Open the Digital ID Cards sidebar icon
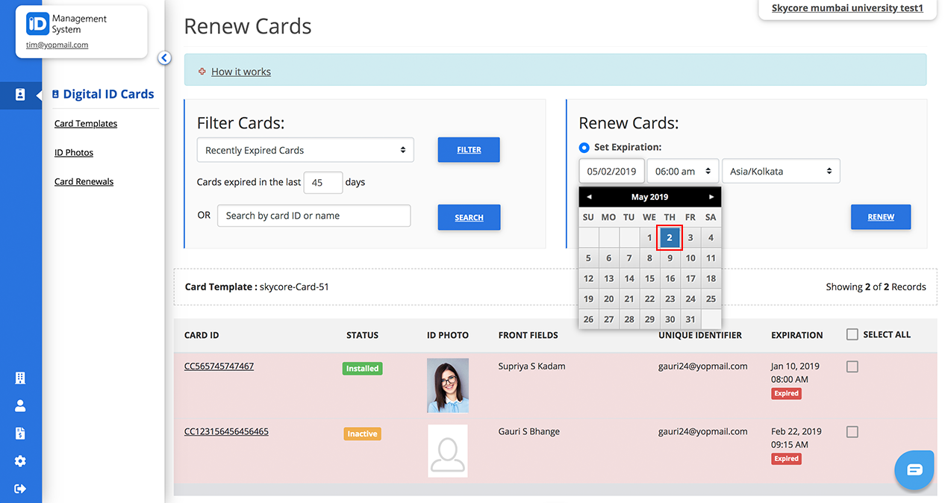The height and width of the screenshot is (503, 945). (x=20, y=95)
